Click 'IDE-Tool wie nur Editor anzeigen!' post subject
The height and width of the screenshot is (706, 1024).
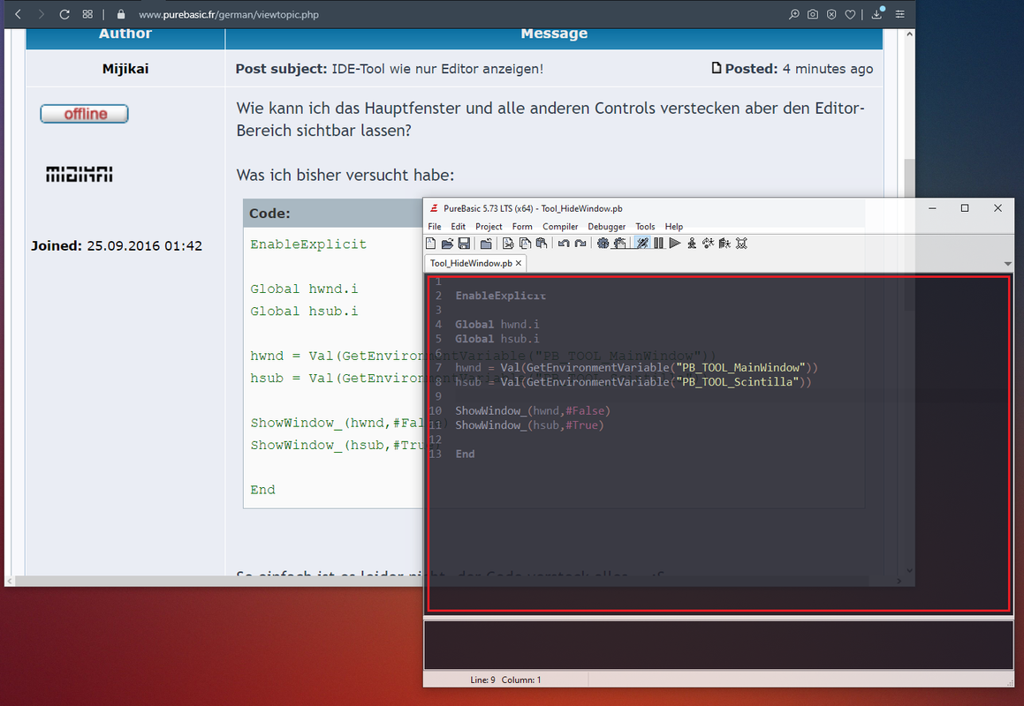coord(437,69)
